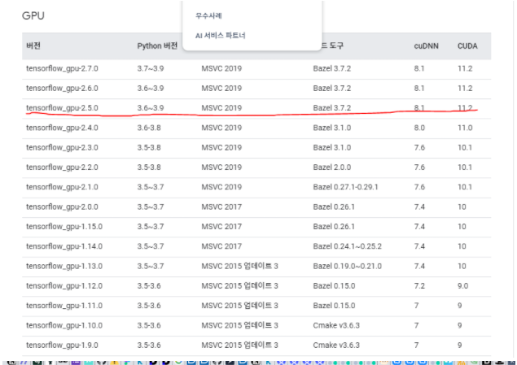
Task: Click MSVC 2017 in the tensorflow_gpu-2.0.0 row
Action: 221,207
